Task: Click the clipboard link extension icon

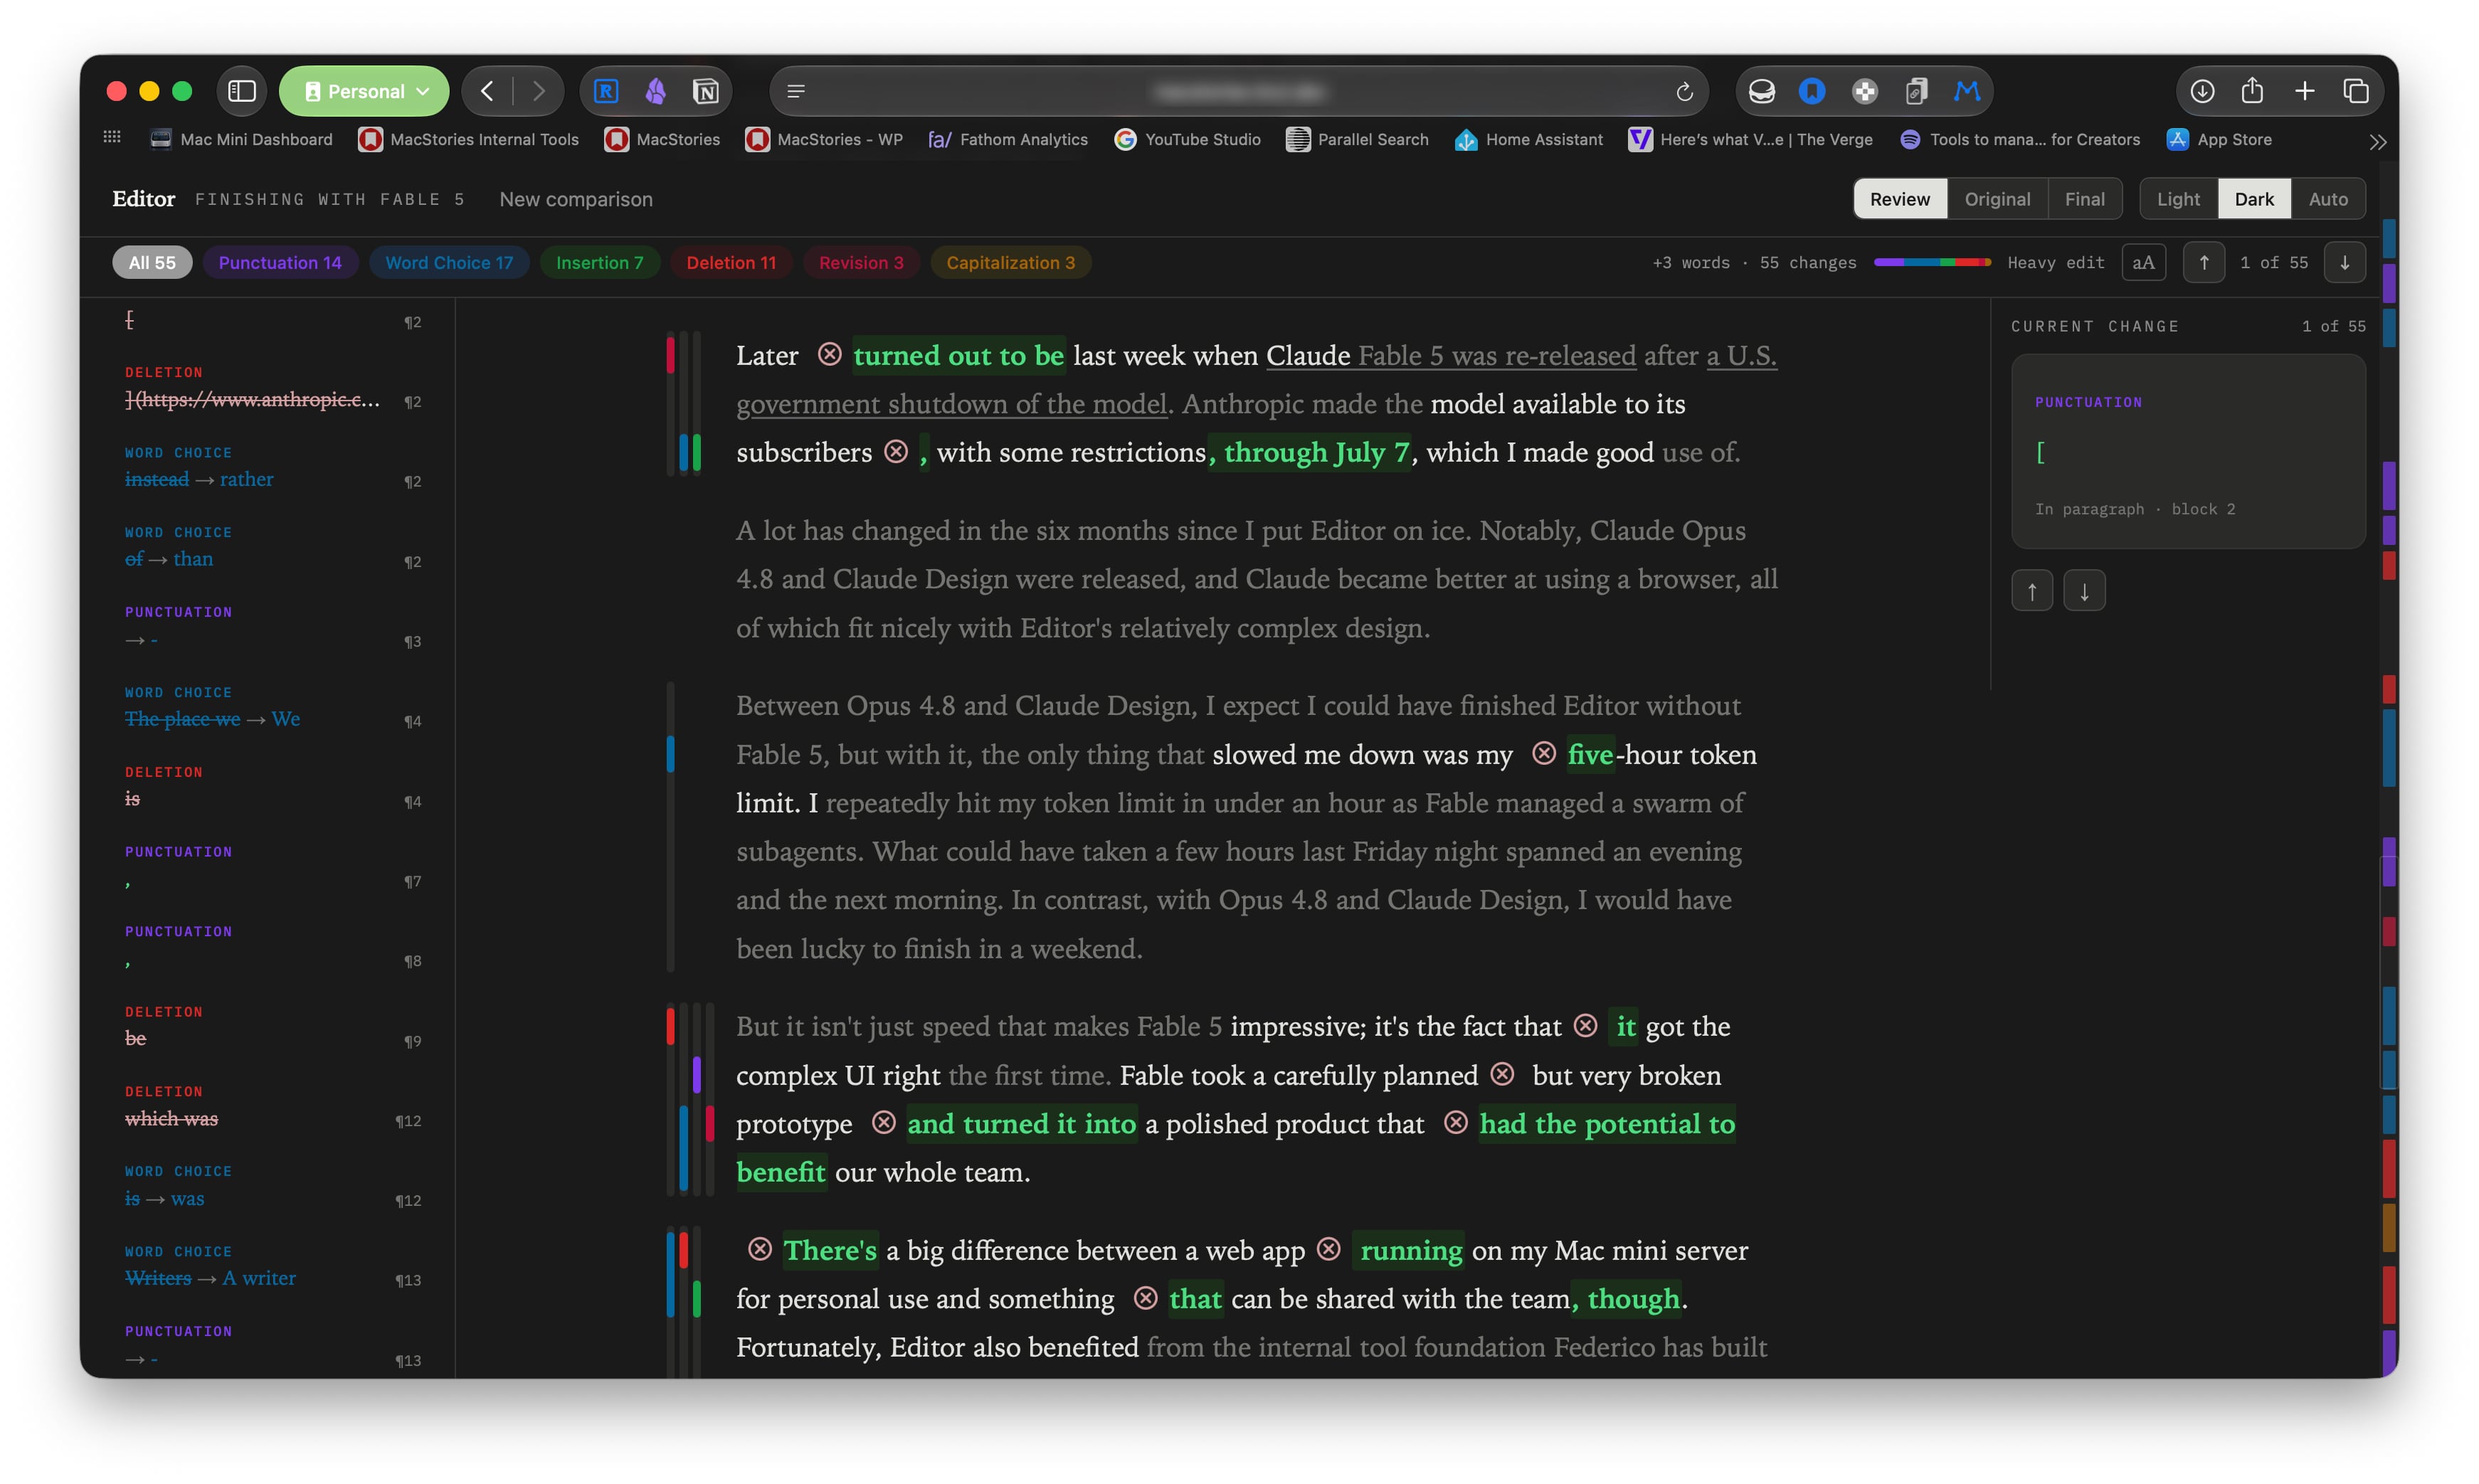Action: (x=1916, y=91)
